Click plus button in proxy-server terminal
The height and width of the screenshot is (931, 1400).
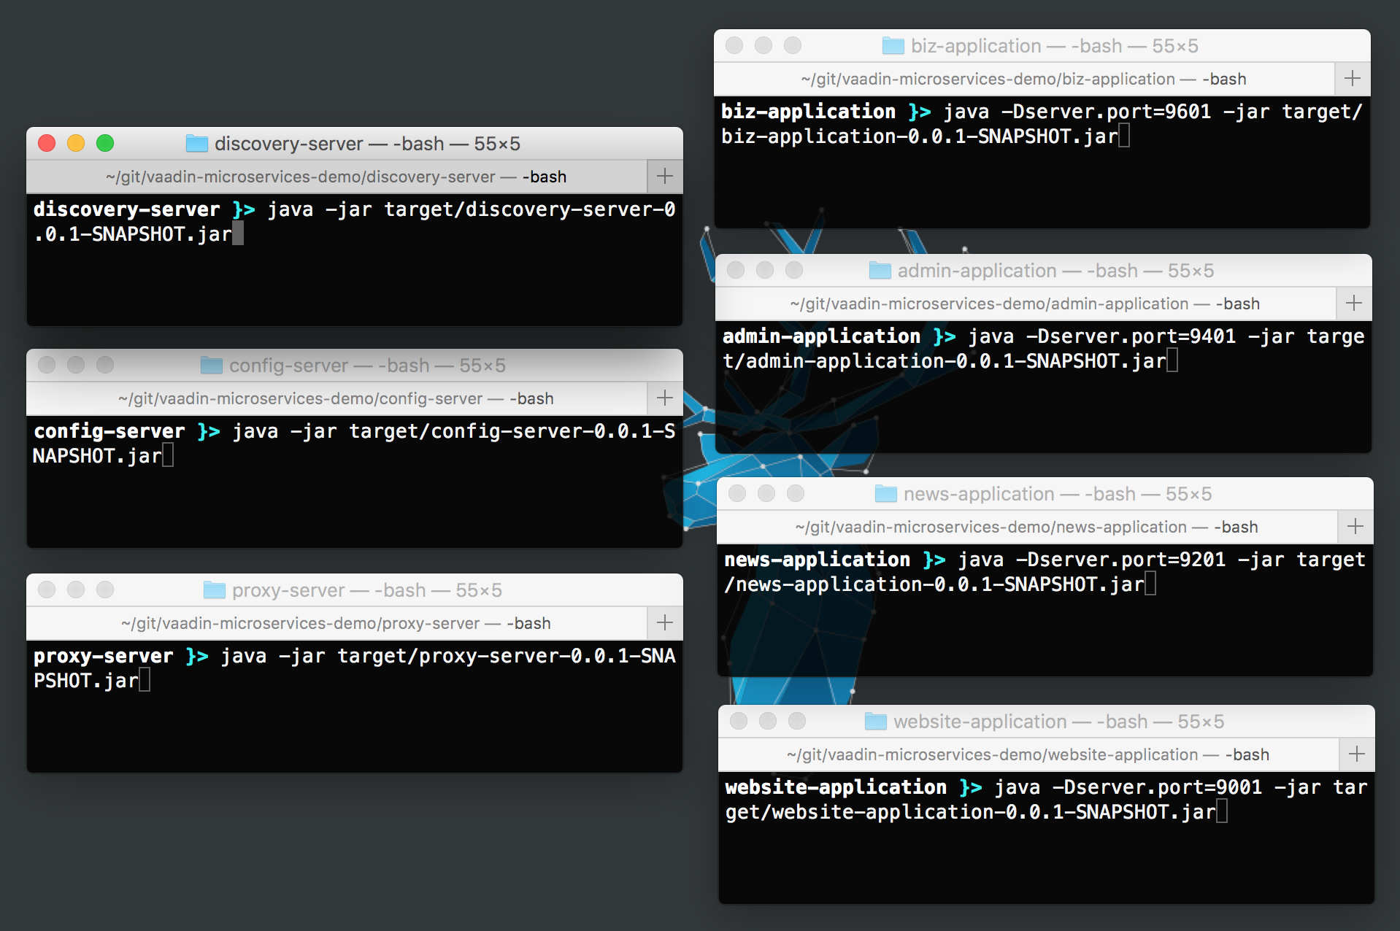tap(664, 623)
